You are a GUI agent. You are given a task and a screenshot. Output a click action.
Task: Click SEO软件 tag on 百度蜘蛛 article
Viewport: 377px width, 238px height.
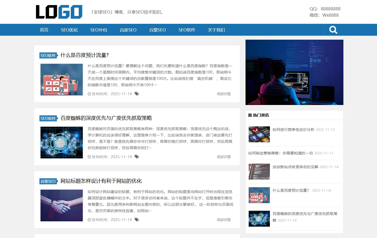49,118
